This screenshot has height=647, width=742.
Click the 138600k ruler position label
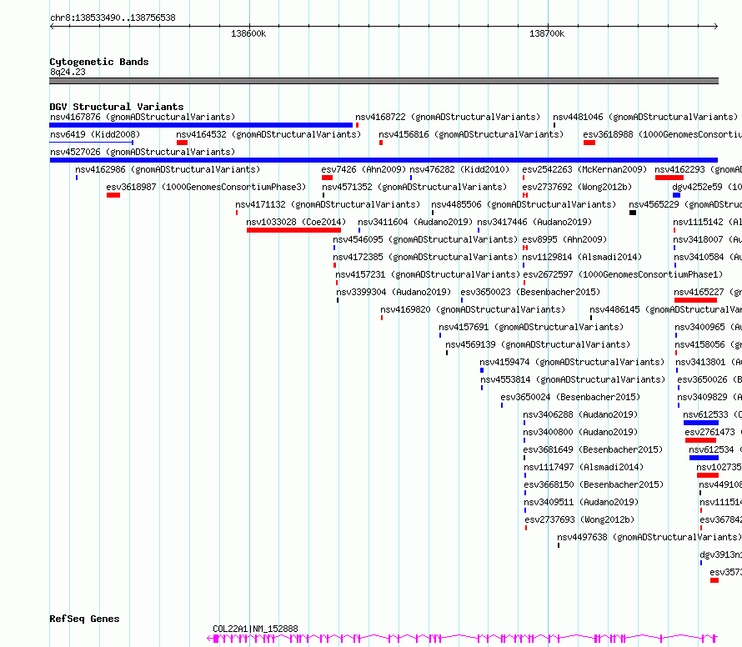coord(248,34)
